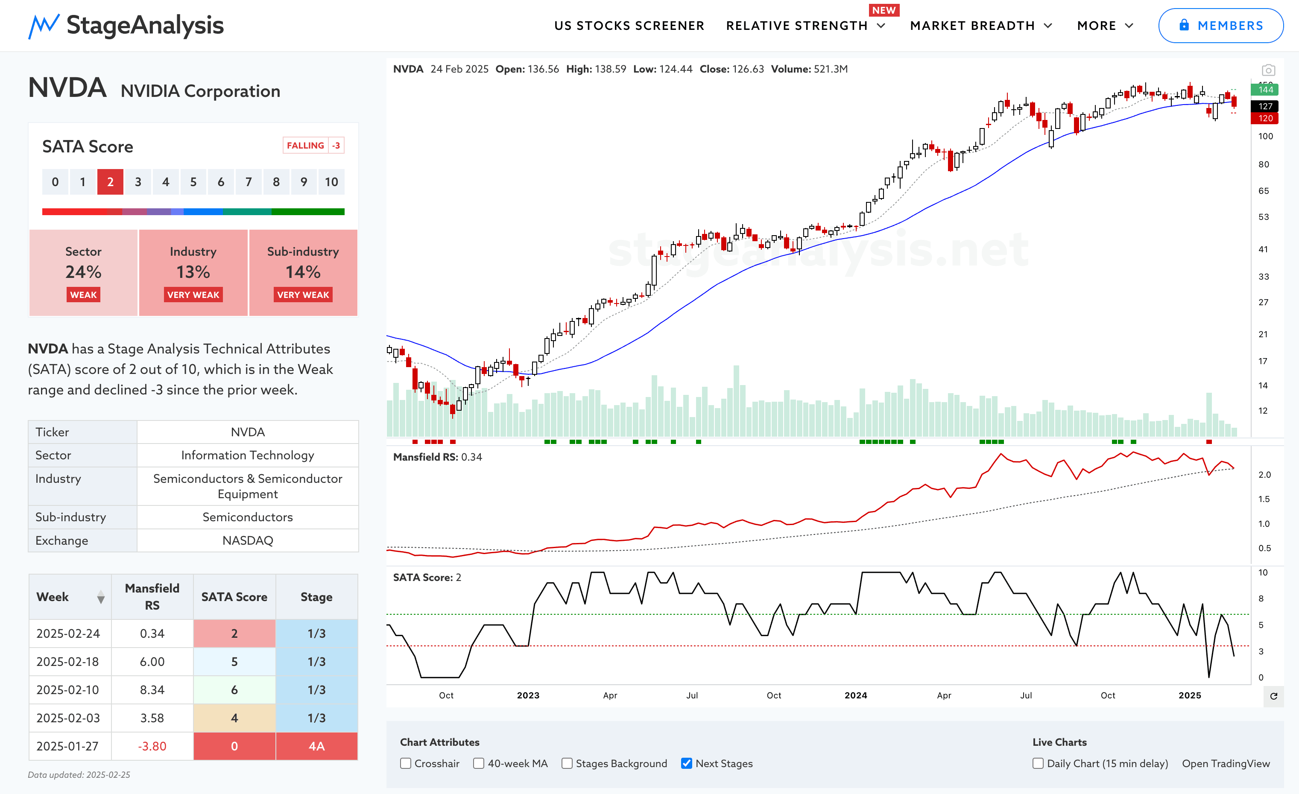The height and width of the screenshot is (794, 1299).
Task: Click Semiconductors sub-industry value
Action: [248, 517]
